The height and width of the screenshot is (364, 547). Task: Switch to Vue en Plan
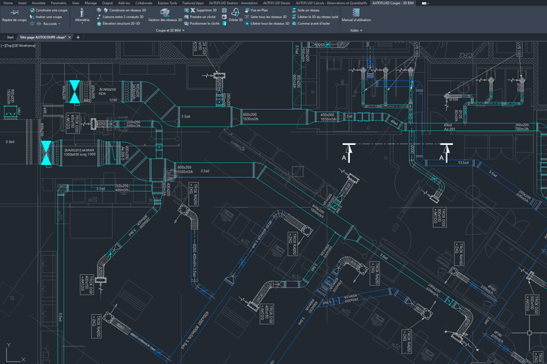pyautogui.click(x=258, y=10)
